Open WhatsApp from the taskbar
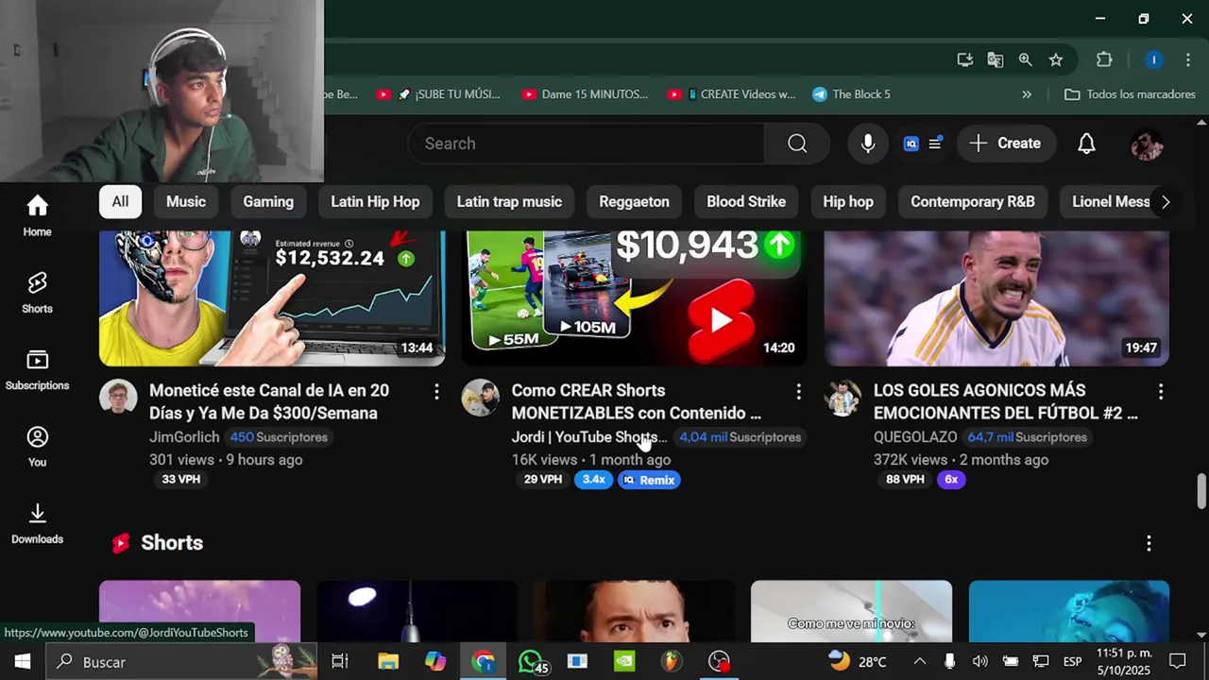The height and width of the screenshot is (680, 1209). pyautogui.click(x=532, y=662)
